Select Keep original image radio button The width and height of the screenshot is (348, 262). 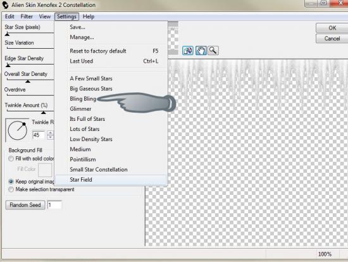coord(11,182)
